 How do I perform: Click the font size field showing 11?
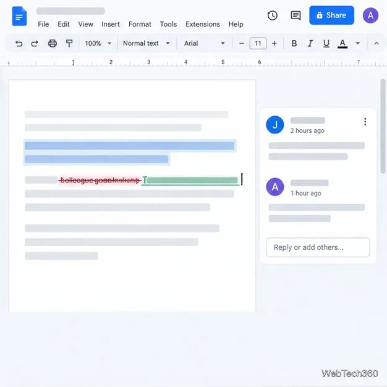tap(258, 43)
